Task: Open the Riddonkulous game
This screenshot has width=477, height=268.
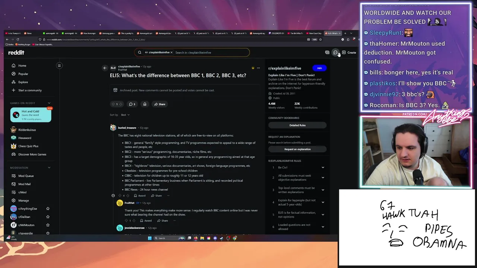Action: (x=27, y=130)
